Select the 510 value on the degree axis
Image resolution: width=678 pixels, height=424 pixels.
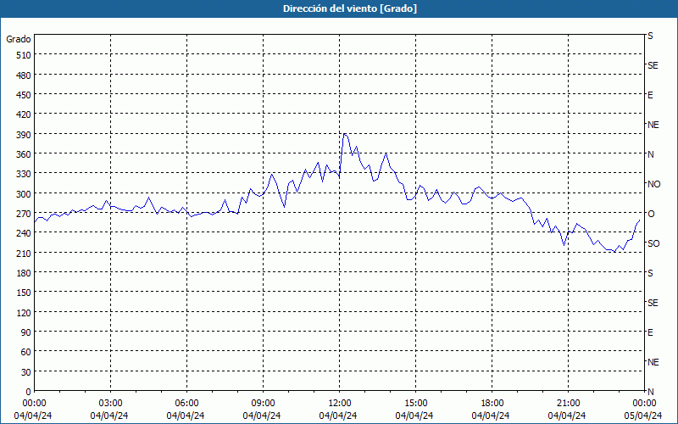pyautogui.click(x=24, y=55)
